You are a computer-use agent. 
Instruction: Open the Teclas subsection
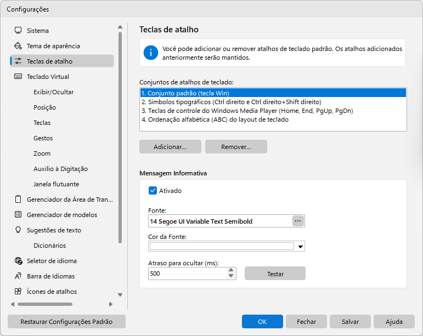click(42, 123)
